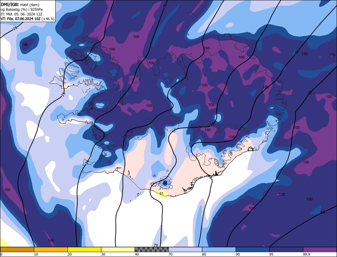The image size is (337, 257).
Task: Click the medium blue 90–95 legend swatch
Action: pos(252,249)
